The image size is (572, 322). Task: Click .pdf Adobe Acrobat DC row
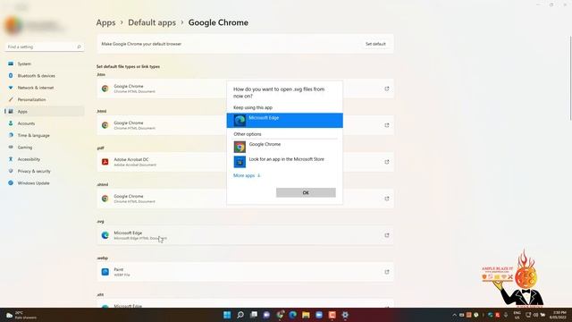(245, 162)
